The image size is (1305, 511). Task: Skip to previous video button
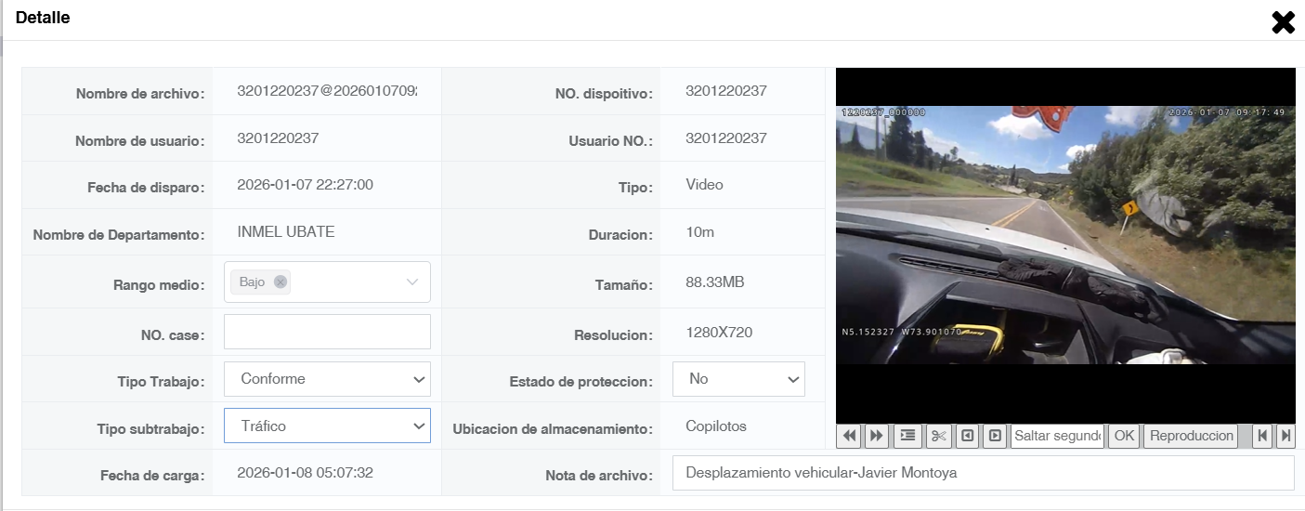[1261, 436]
